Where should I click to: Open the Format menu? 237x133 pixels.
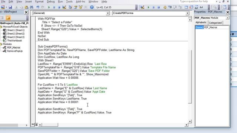pyautogui.click(x=39, y=1)
